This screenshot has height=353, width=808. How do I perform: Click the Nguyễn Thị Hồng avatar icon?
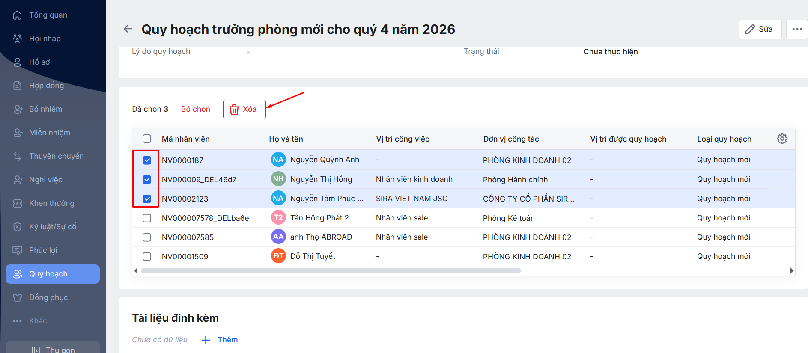pyautogui.click(x=278, y=179)
